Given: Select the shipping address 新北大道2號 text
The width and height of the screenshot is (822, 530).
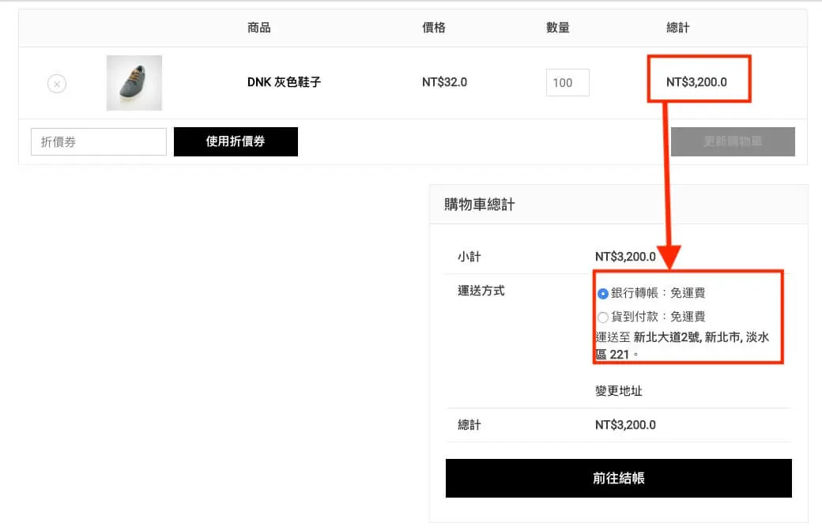Looking at the screenshot, I should click(x=682, y=346).
